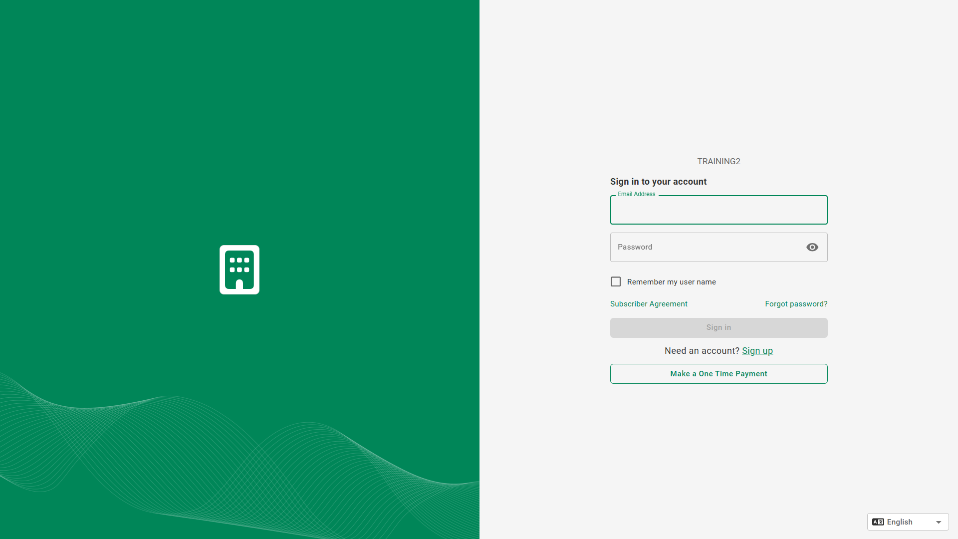This screenshot has height=539, width=958.
Task: Click the Sign in to your account heading
Action: pos(658,182)
